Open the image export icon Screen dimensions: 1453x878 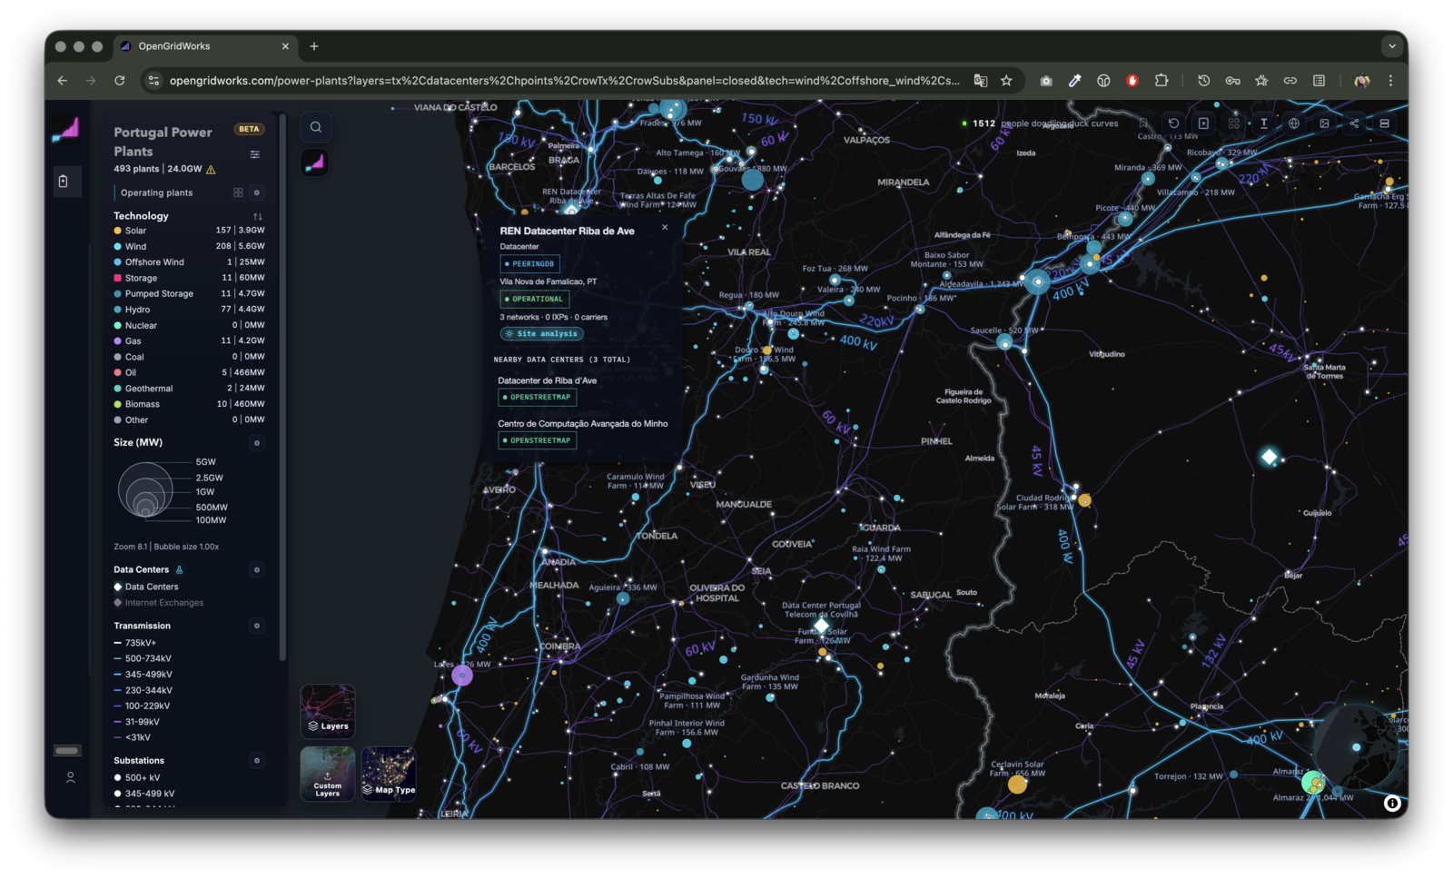coord(1324,123)
